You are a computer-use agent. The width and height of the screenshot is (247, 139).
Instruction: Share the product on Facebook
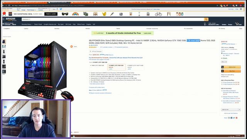click(x=232, y=118)
